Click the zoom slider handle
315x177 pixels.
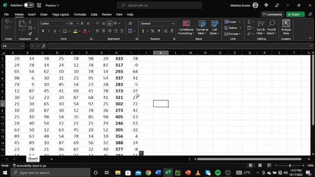tap(290, 166)
